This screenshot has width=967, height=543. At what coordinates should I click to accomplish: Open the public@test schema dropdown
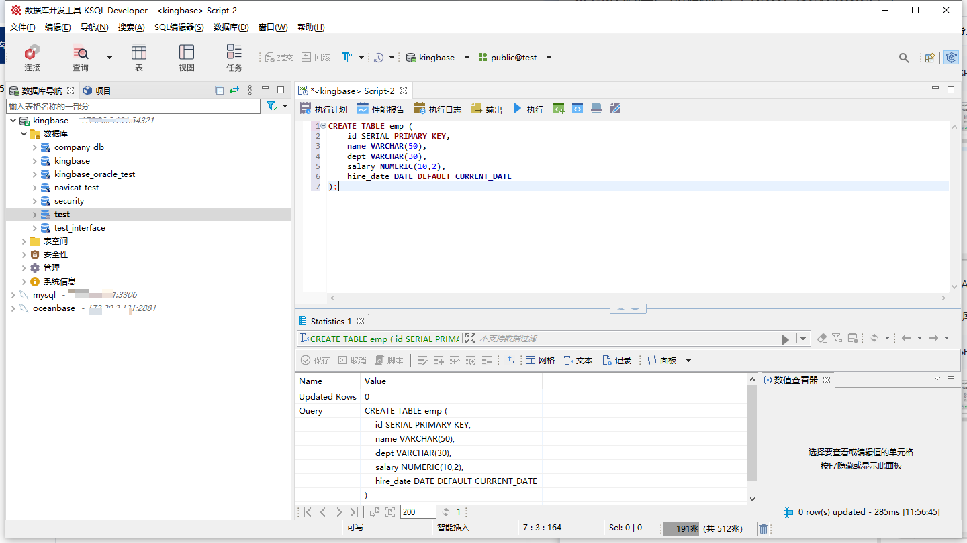point(549,58)
